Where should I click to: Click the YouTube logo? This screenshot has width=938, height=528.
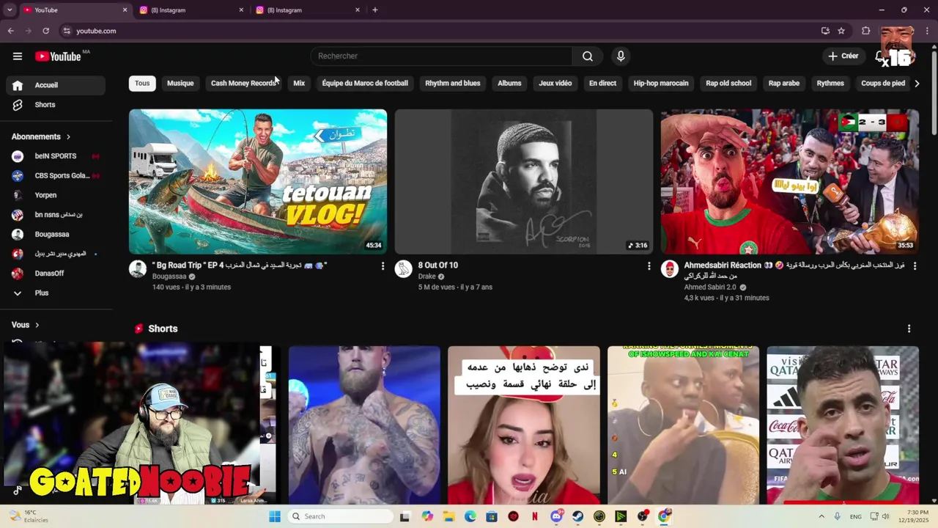(58, 56)
